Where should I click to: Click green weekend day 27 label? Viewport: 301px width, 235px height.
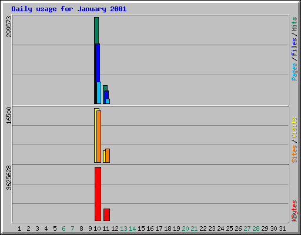(247, 229)
